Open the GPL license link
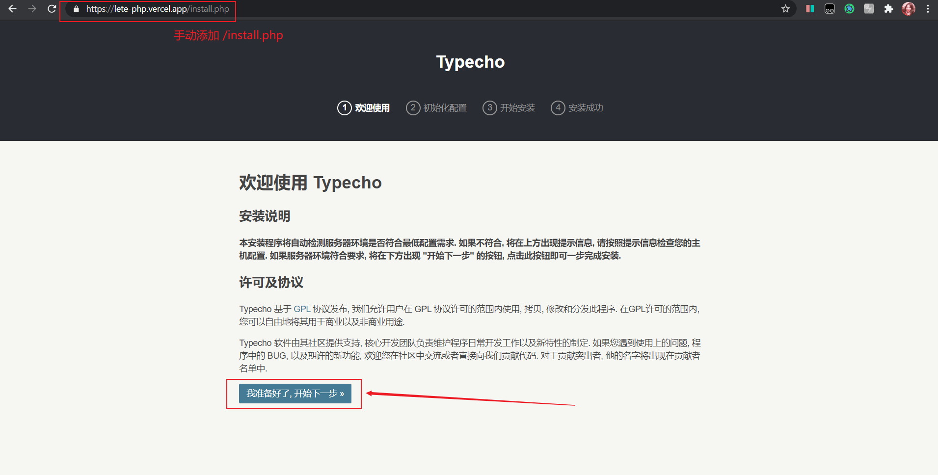Image resolution: width=938 pixels, height=475 pixels. [x=302, y=309]
